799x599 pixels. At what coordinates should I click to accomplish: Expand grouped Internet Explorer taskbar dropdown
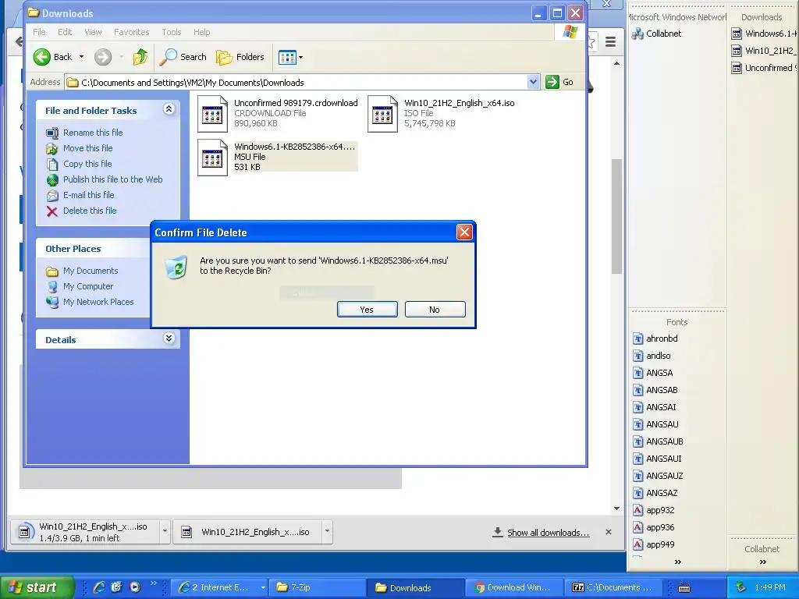click(263, 587)
